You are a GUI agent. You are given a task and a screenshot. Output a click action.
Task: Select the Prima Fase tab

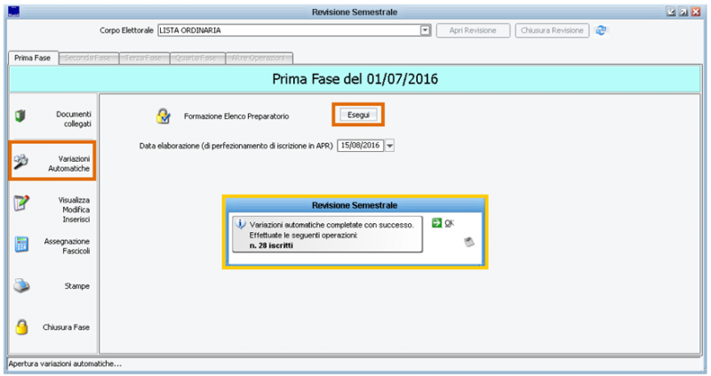32,58
